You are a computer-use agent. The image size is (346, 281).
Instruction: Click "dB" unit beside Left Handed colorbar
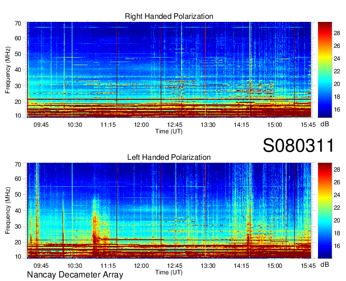[325, 264]
